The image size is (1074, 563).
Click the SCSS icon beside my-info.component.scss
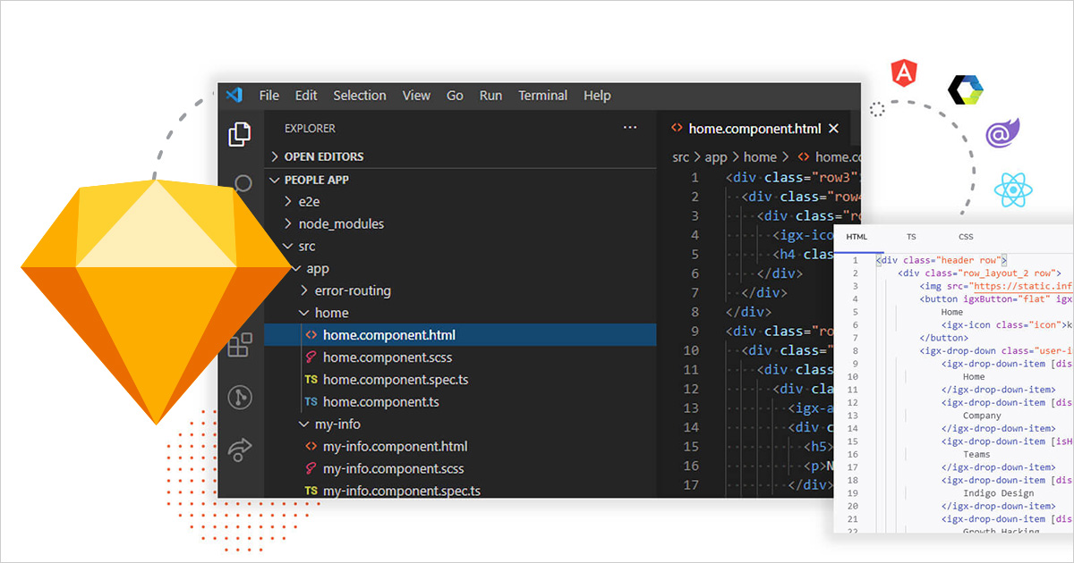(x=311, y=468)
